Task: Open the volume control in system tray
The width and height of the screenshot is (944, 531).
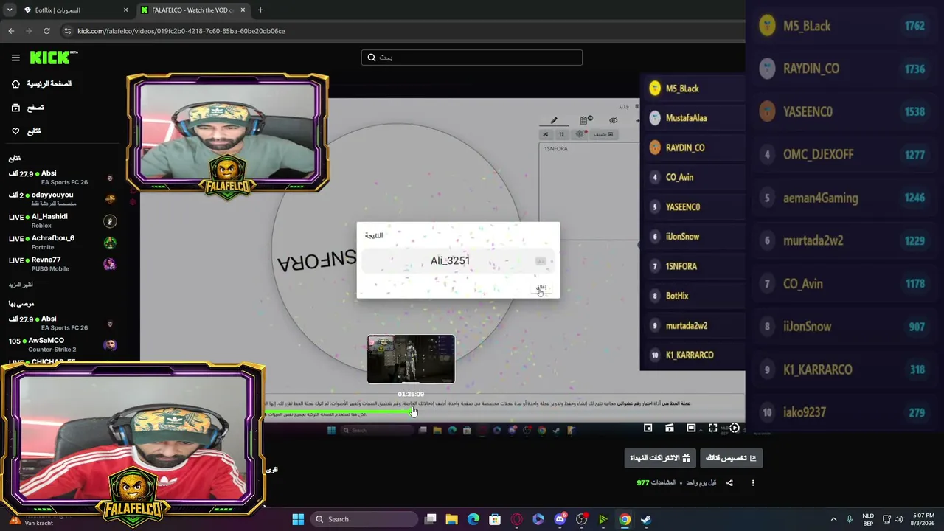Action: [898, 519]
